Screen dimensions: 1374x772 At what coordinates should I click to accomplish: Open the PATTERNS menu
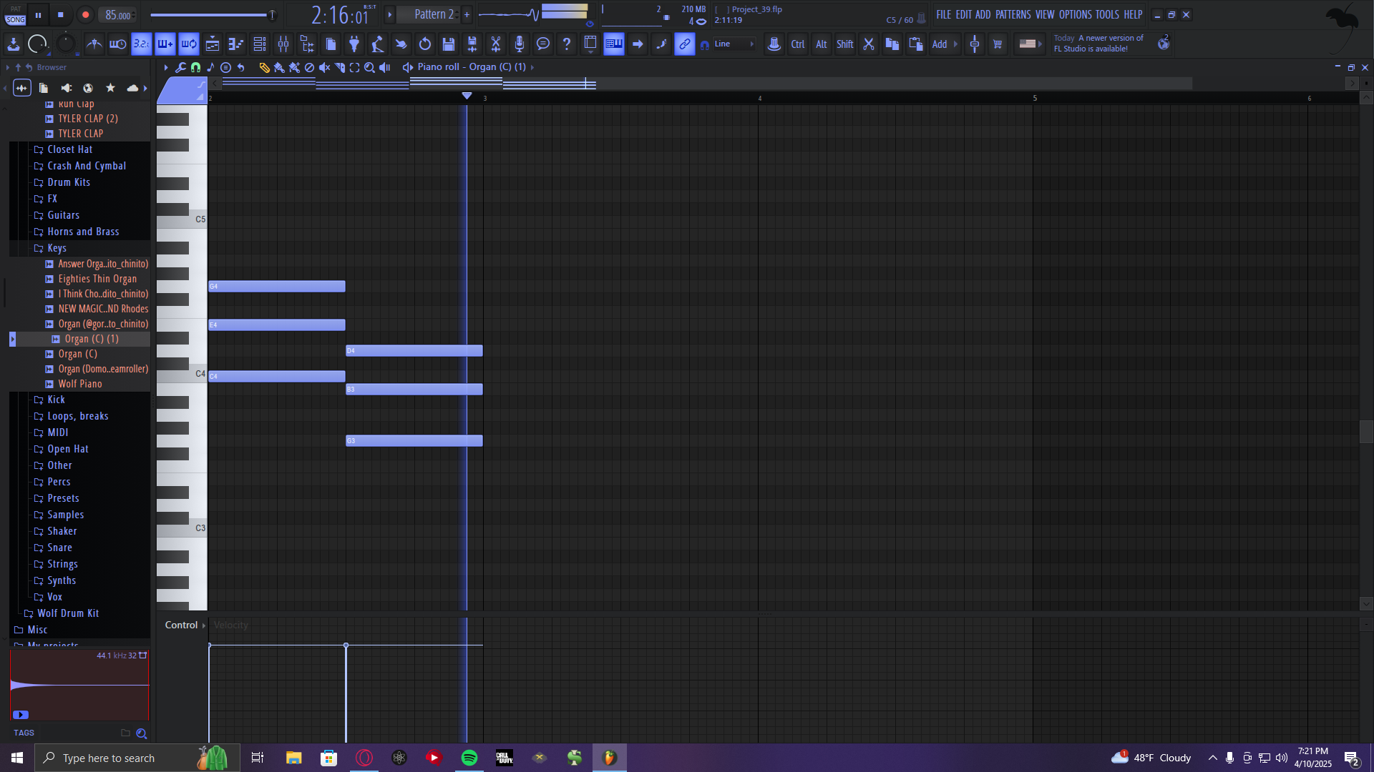coord(1013,14)
